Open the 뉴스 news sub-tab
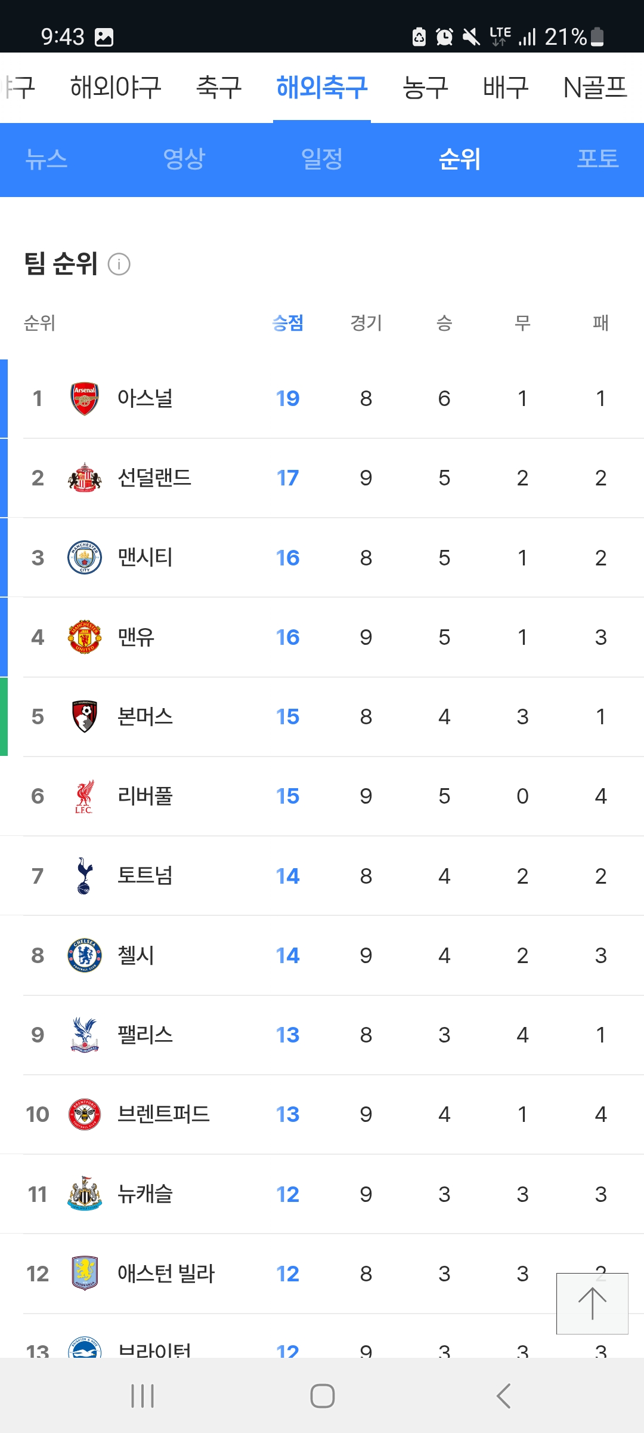 click(x=47, y=159)
